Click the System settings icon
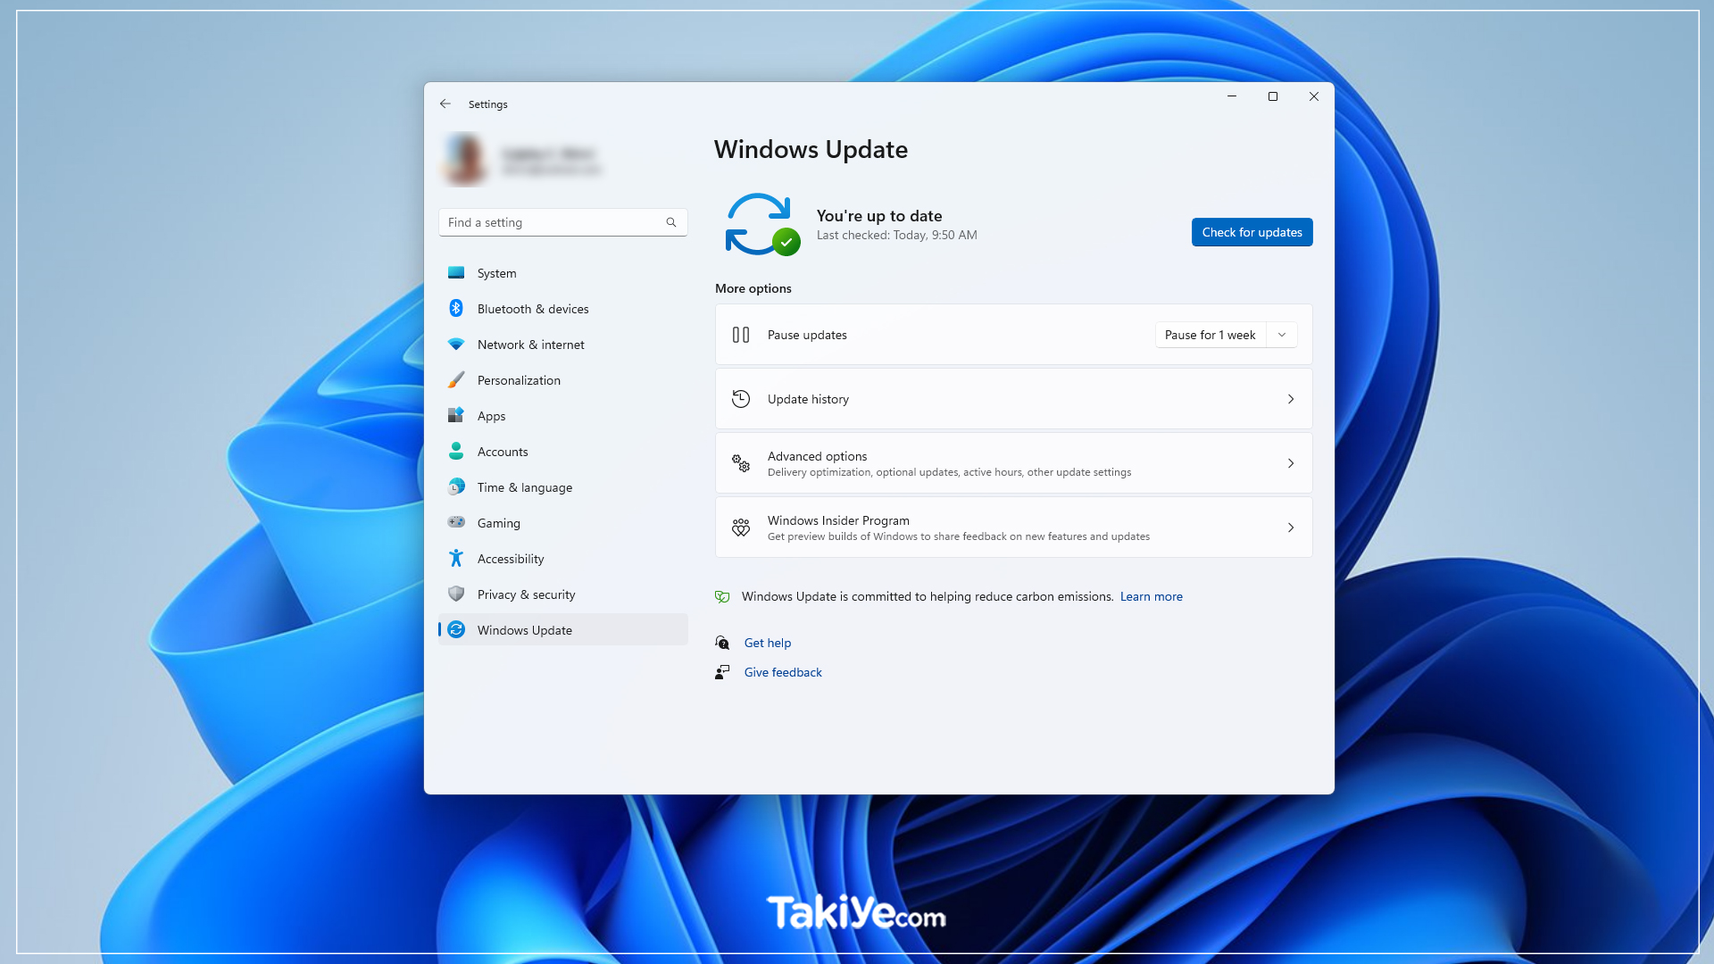The image size is (1714, 964). [457, 273]
